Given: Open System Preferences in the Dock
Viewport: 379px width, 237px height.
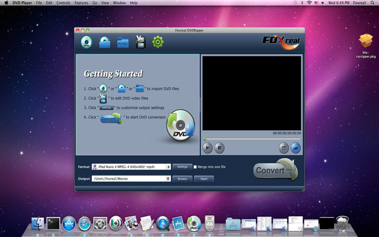Looking at the screenshot, I should coord(100,223).
